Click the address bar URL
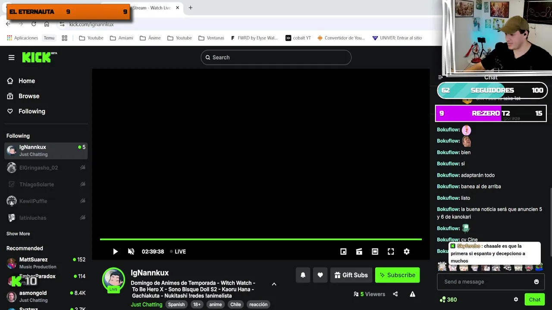552x310 pixels. pyautogui.click(x=91, y=25)
